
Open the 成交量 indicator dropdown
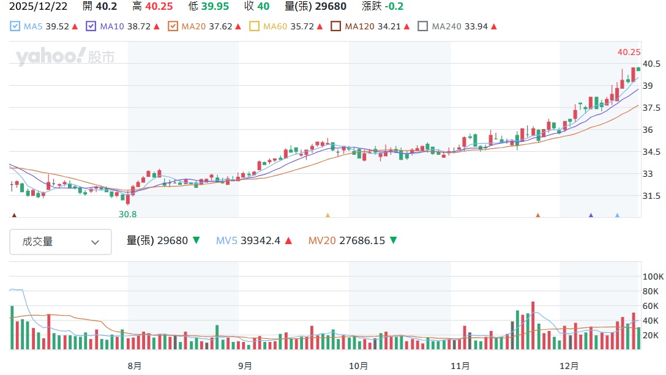(61, 242)
